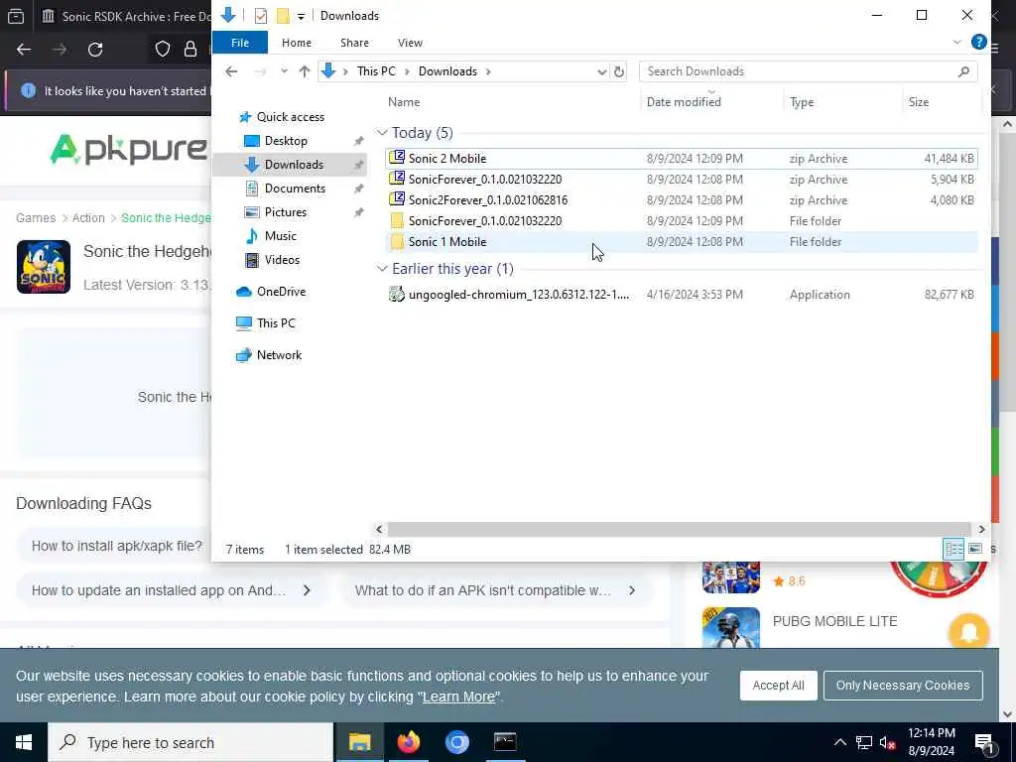The width and height of the screenshot is (1016, 762).
Task: Open This PC in the navigation pane
Action: pos(276,322)
